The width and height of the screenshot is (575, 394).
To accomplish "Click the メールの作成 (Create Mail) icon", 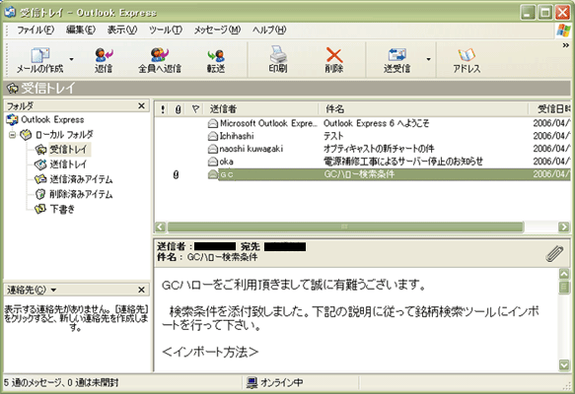I will point(40,55).
